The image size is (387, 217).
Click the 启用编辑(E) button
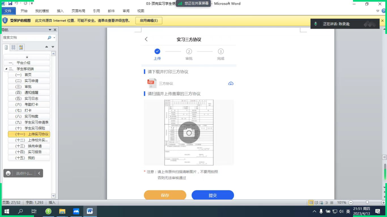tap(149, 21)
